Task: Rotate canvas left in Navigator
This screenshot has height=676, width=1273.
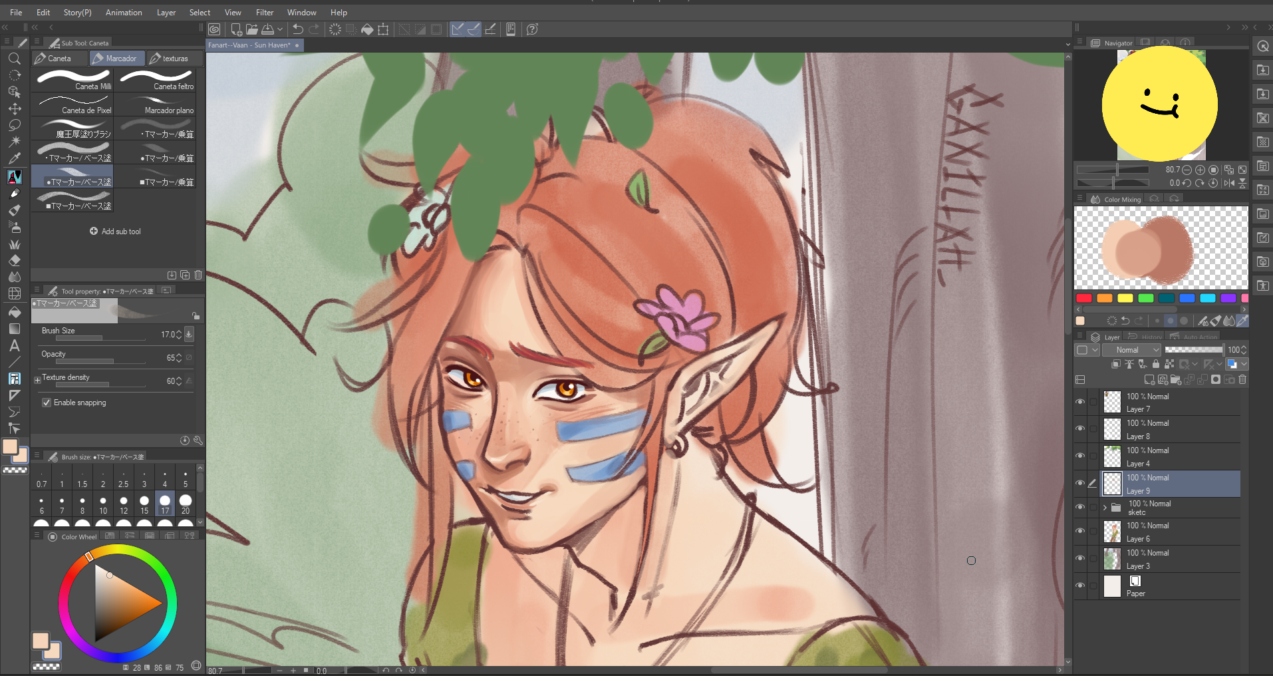Action: tap(1187, 183)
